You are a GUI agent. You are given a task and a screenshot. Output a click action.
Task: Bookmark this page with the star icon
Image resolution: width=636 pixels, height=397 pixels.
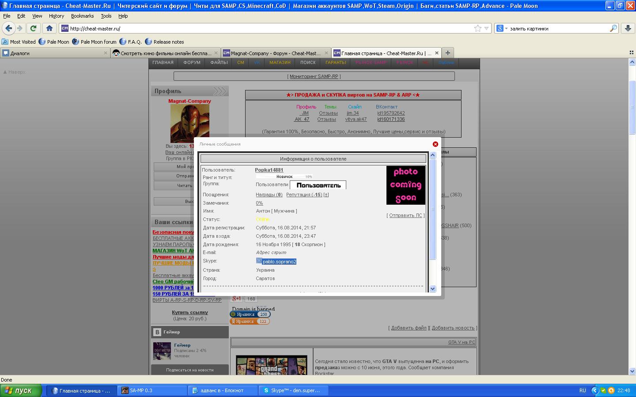477,28
